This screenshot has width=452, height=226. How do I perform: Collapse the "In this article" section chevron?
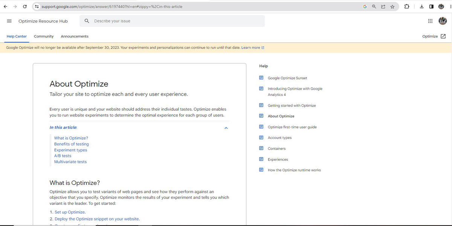point(226,128)
